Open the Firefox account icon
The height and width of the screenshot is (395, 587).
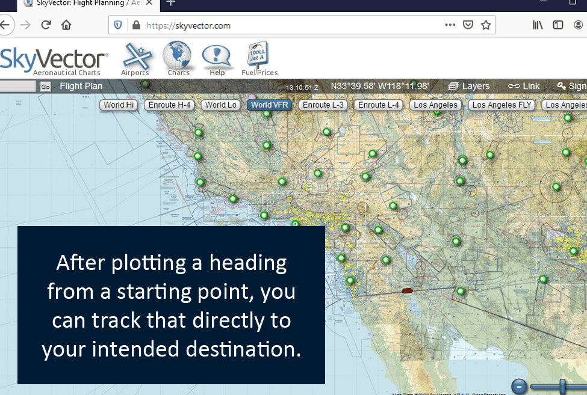click(579, 25)
